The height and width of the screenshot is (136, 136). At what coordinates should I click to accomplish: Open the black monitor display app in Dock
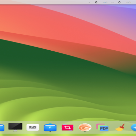pyautogui.click(x=15, y=127)
